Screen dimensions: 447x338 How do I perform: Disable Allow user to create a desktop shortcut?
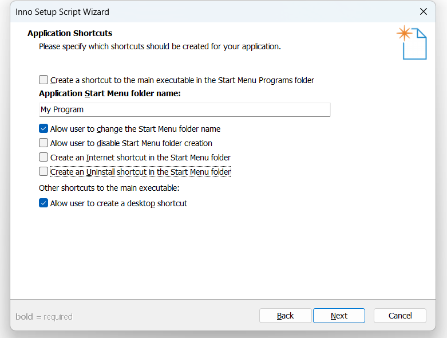[43, 203]
